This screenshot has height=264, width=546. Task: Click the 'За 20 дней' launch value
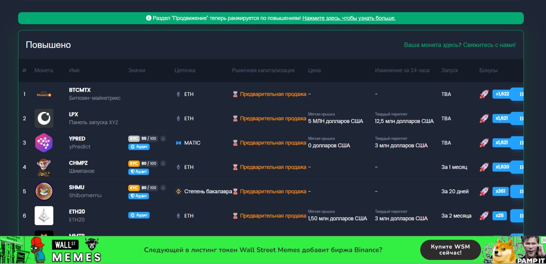[455, 191]
